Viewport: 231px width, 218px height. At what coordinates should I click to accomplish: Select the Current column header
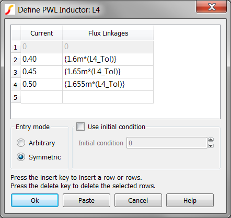pos(41,33)
